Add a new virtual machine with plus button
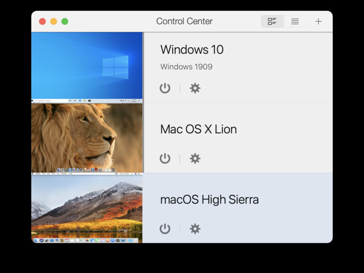The height and width of the screenshot is (273, 364). tap(318, 21)
